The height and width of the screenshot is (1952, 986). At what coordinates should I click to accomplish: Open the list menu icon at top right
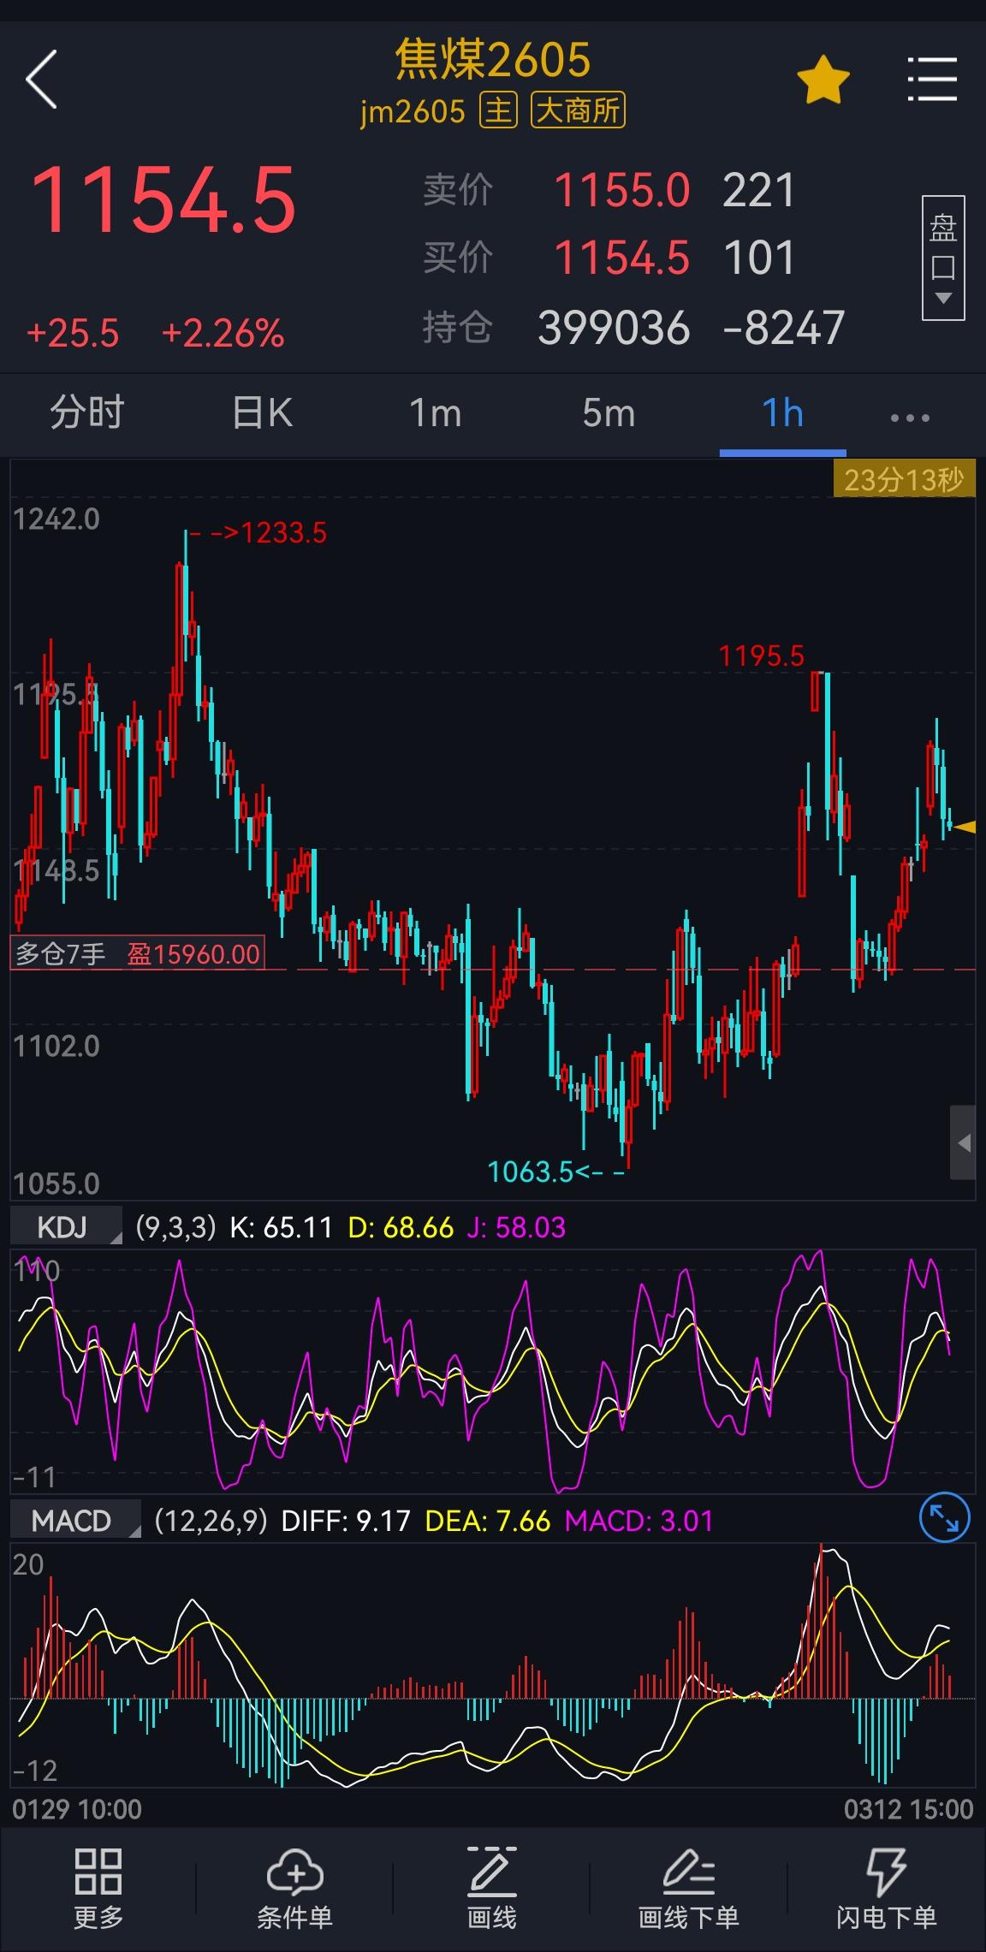coord(932,79)
